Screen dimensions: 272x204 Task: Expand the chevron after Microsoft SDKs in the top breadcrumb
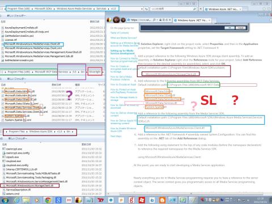54,8
